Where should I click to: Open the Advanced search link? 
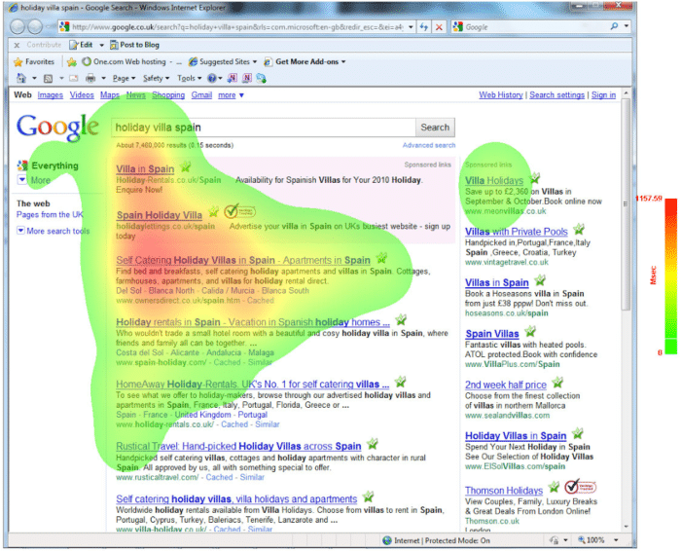[x=429, y=145]
